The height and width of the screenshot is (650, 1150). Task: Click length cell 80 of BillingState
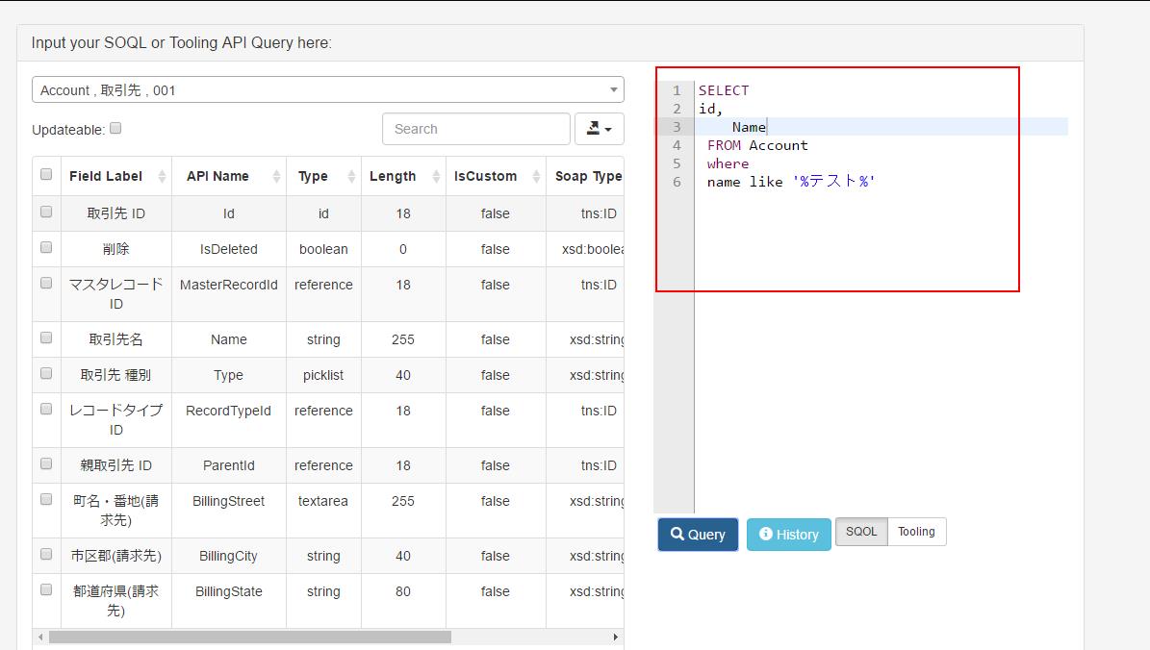click(x=403, y=591)
